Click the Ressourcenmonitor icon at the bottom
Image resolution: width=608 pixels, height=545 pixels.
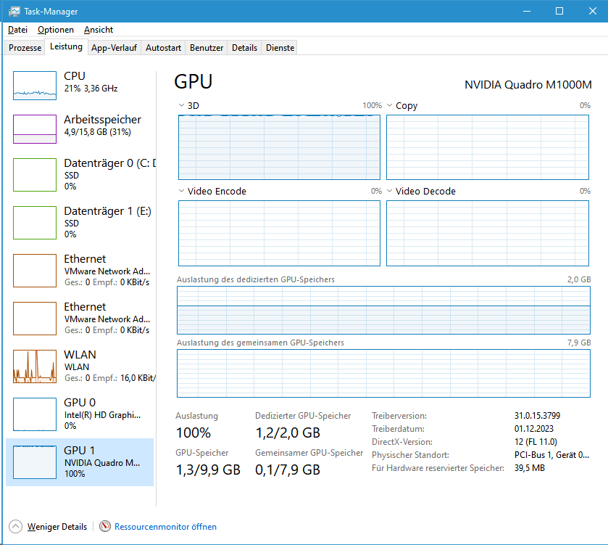105,527
